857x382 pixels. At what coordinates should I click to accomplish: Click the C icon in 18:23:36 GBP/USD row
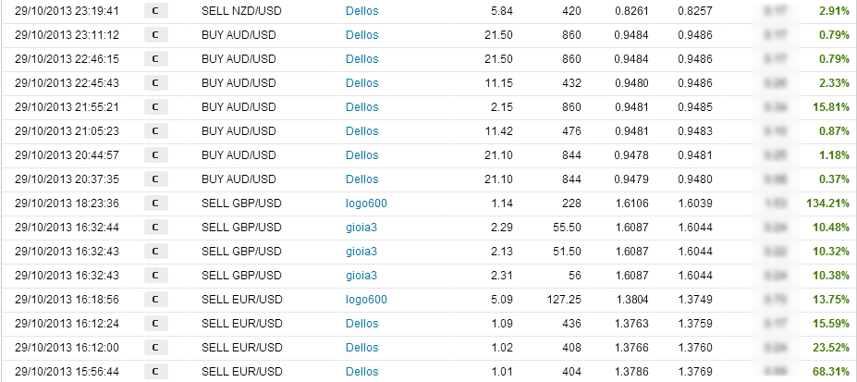pos(155,203)
